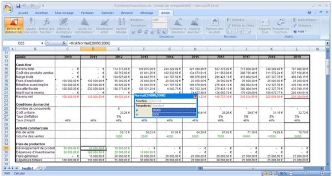The image size is (332, 176).
Task: Save the workbook from Quick Access toolbar
Action: [18, 6]
